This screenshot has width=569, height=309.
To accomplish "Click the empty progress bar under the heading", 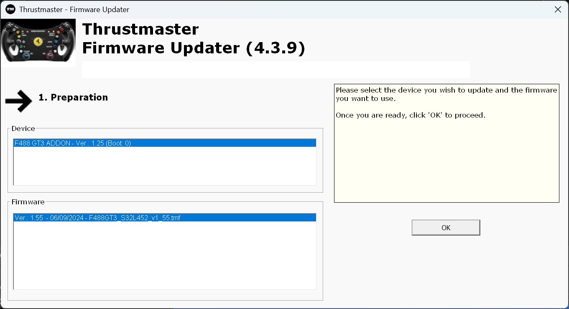I will pos(276,69).
